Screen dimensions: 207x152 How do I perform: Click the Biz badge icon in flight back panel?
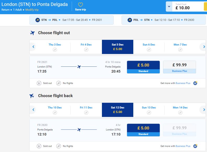pyautogui.click(x=195, y=146)
